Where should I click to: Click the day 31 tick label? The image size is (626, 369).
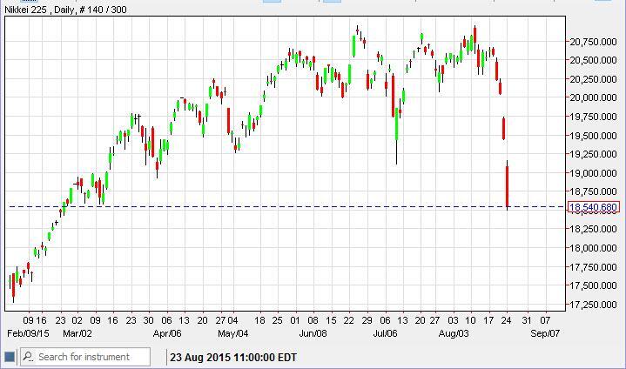(527, 320)
